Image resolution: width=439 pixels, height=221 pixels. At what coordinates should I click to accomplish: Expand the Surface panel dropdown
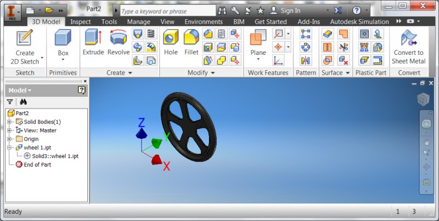point(348,73)
